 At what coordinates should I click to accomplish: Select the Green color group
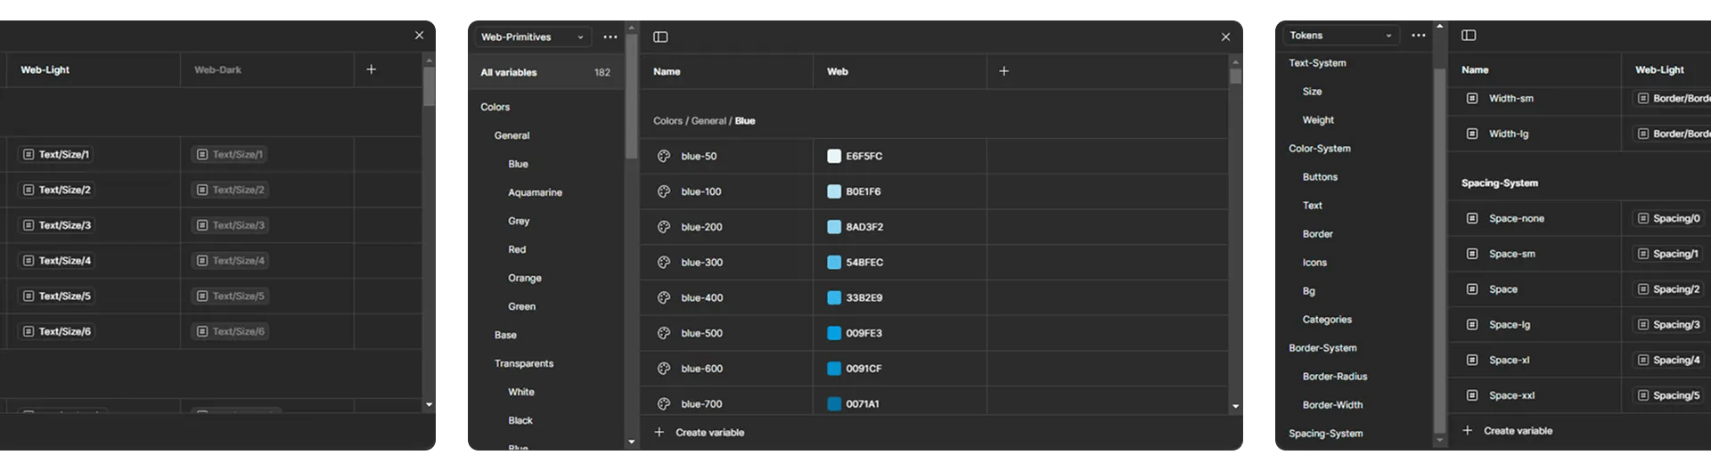pyautogui.click(x=522, y=306)
